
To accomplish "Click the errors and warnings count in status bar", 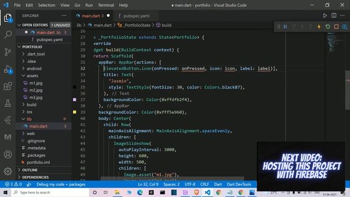I will pyautogui.click(x=13, y=184).
